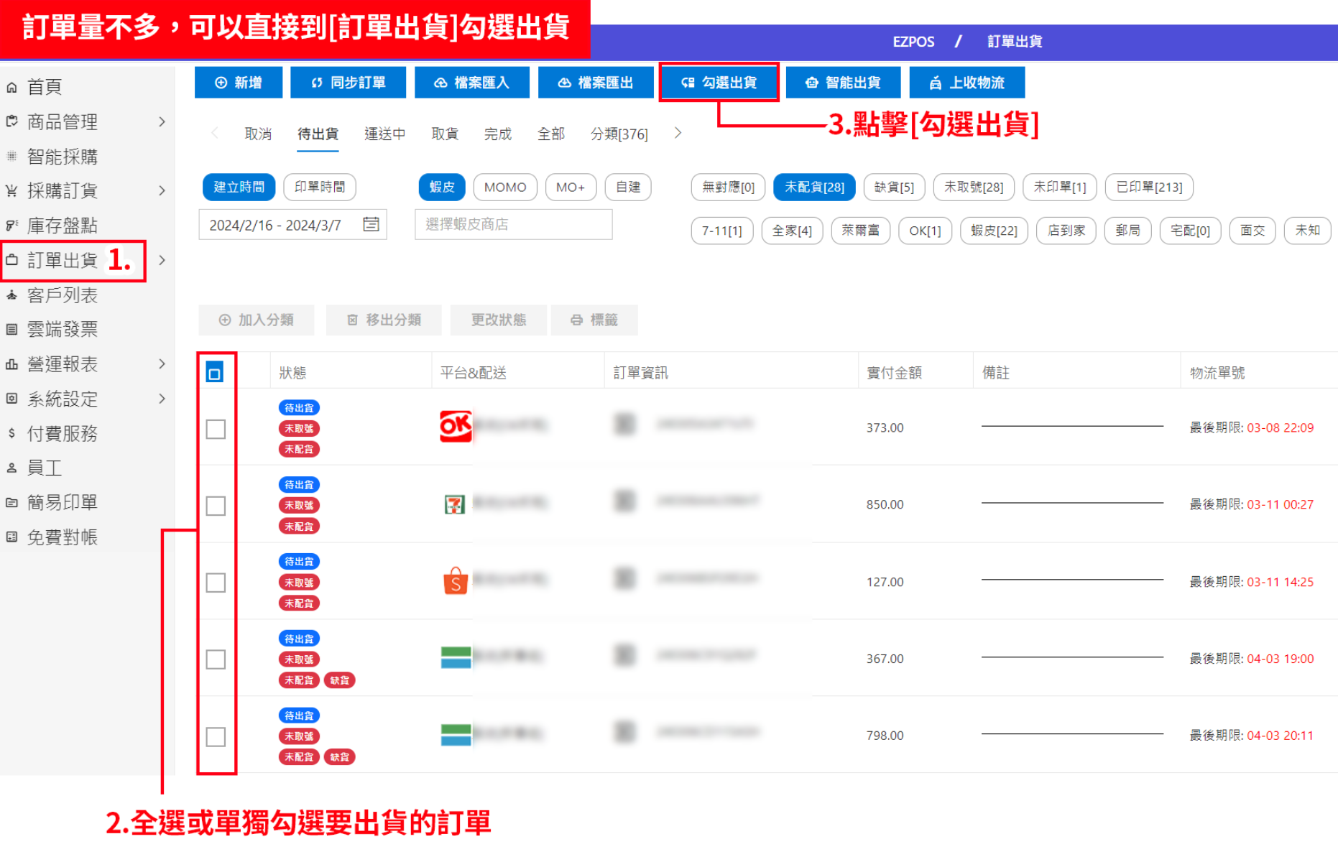1338x857 pixels.
Task: Click the FamilyMart logo in the 798.00 row
Action: coord(456,735)
